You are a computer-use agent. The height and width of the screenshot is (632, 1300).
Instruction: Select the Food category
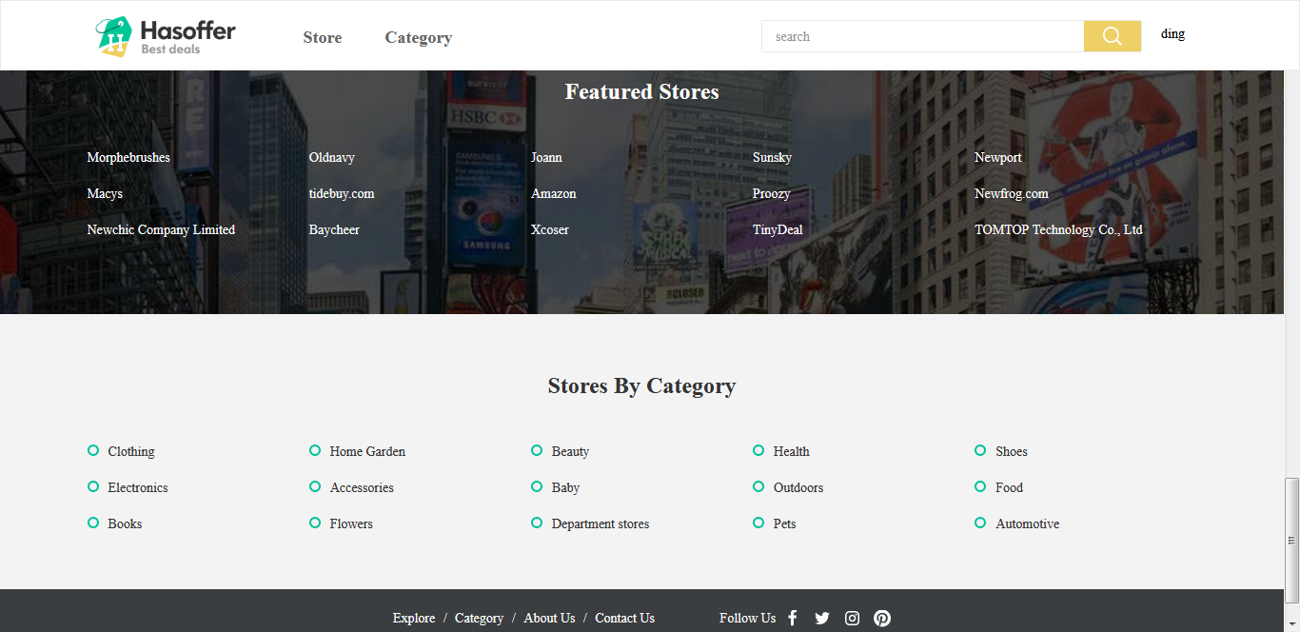point(1009,487)
